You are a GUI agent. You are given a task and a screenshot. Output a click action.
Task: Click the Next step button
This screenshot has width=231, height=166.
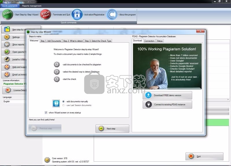pyautogui.click(x=112, y=129)
